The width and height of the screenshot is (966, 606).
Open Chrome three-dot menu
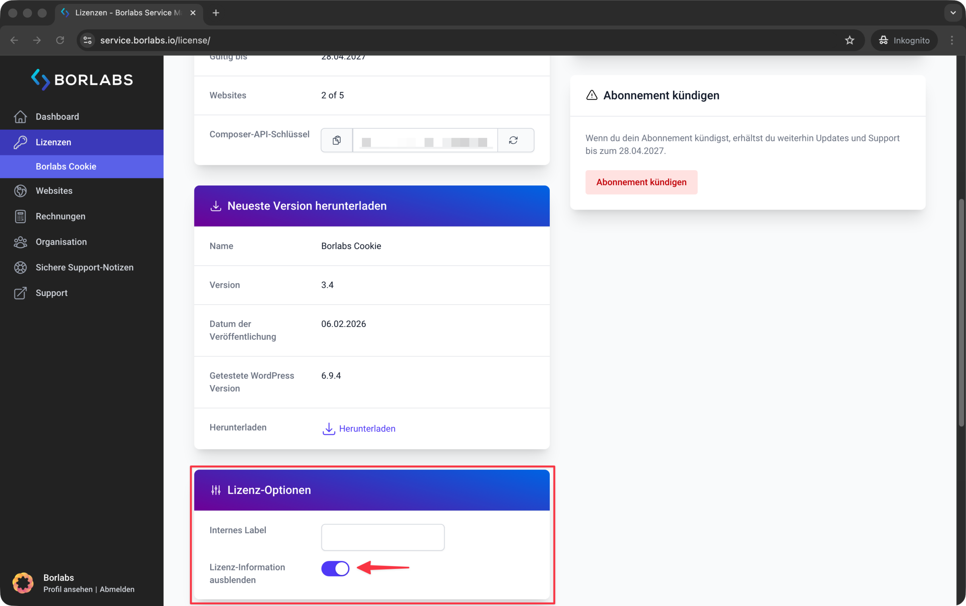(x=952, y=40)
